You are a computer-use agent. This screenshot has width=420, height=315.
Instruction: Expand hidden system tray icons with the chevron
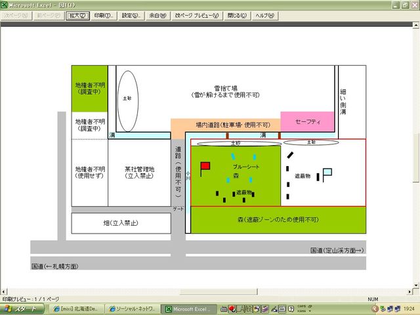pos(375,308)
